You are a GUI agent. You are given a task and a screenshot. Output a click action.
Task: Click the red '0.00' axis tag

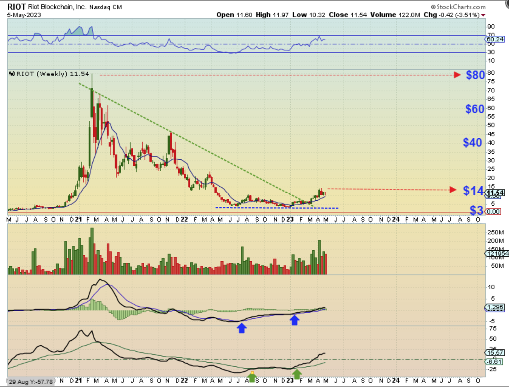(493, 211)
